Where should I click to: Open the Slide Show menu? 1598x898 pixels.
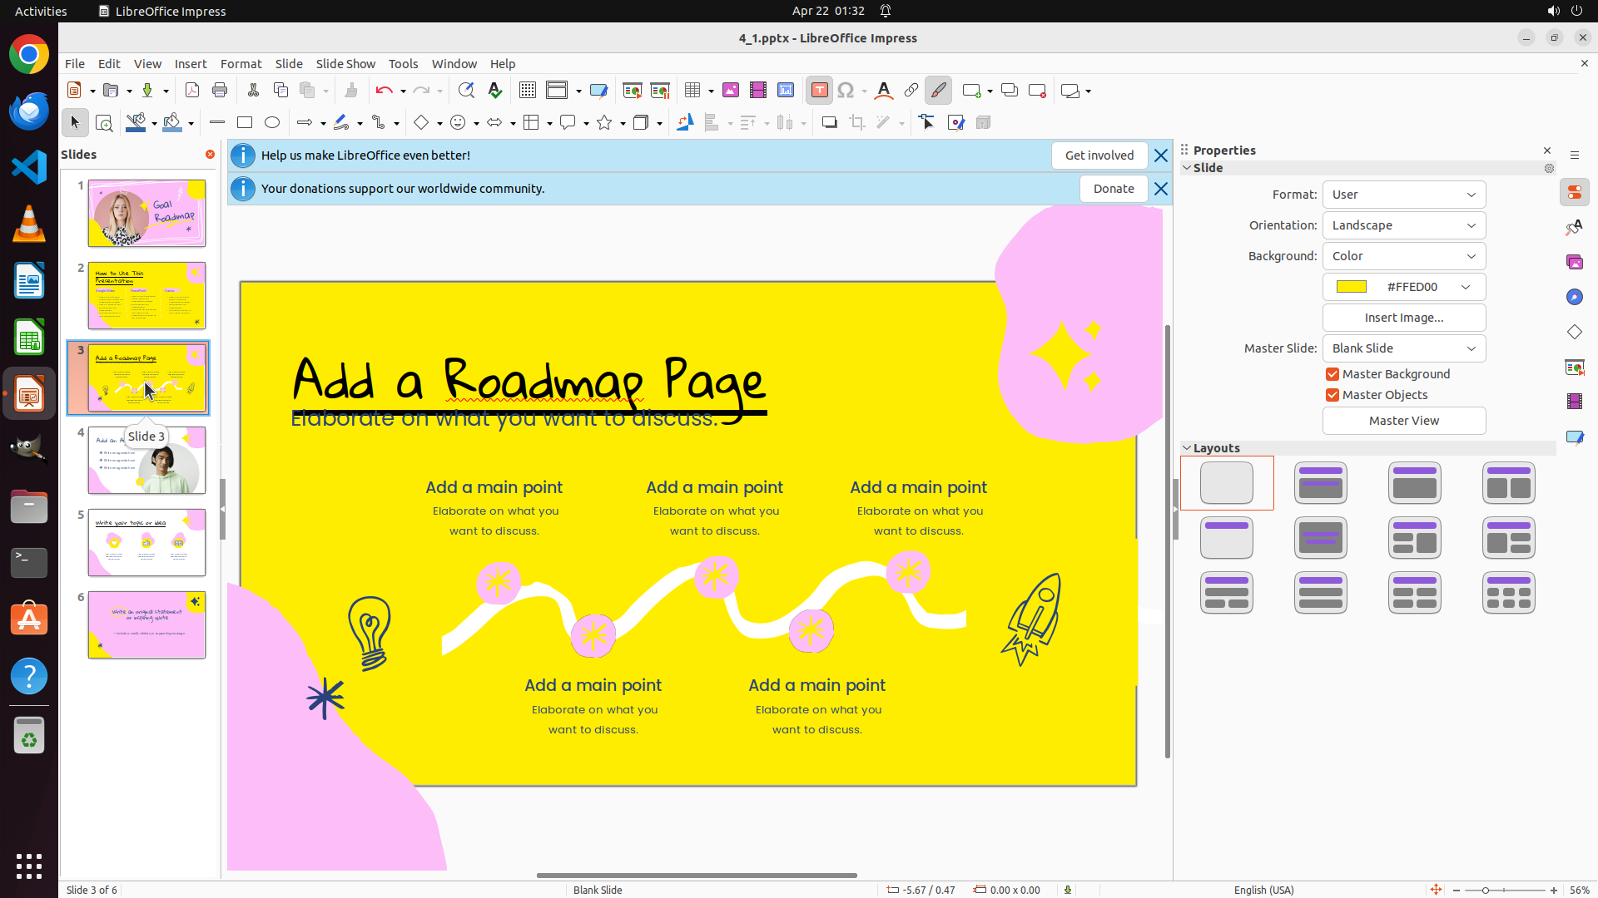tap(345, 64)
